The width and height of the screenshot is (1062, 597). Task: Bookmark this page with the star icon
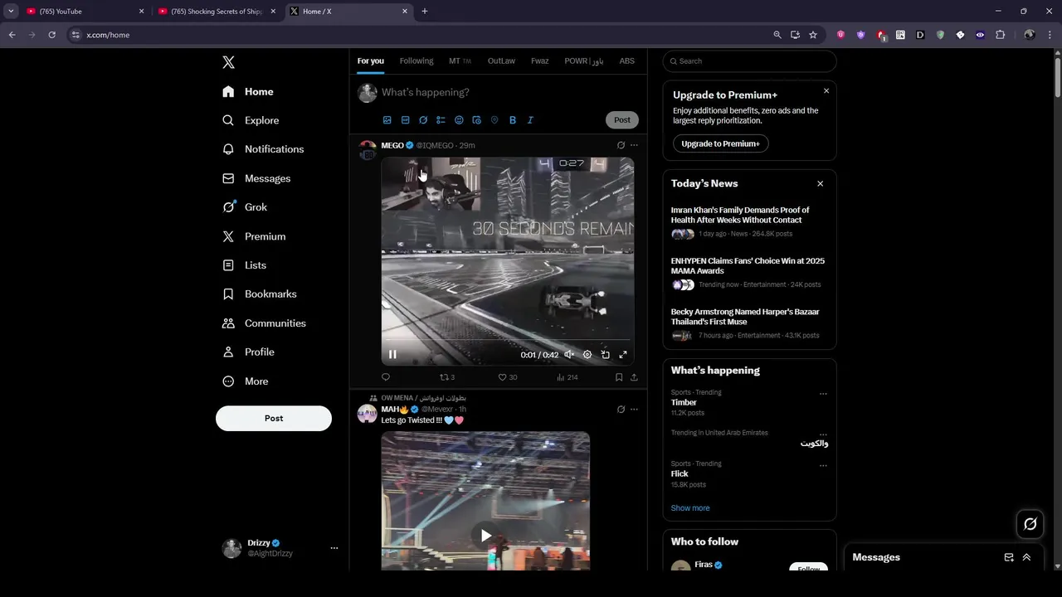click(x=813, y=35)
